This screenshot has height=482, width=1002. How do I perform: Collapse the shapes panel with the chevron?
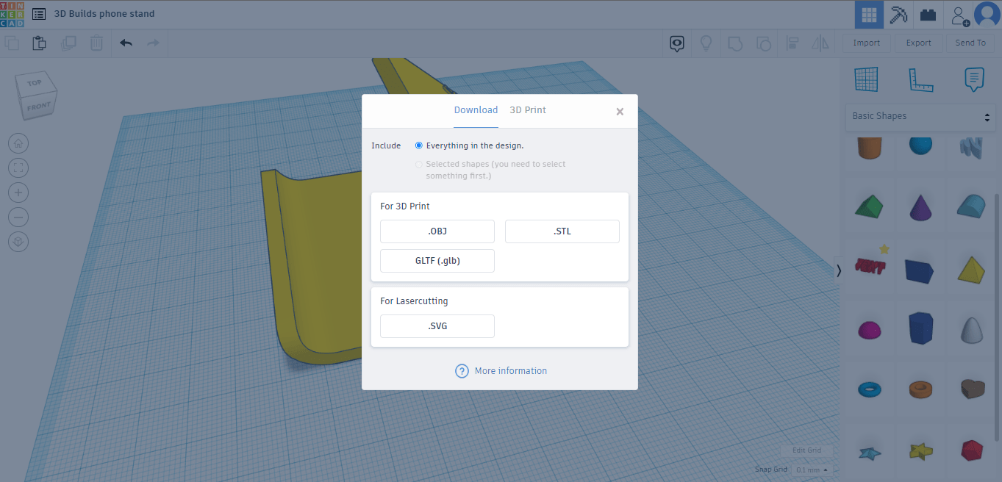(x=839, y=270)
